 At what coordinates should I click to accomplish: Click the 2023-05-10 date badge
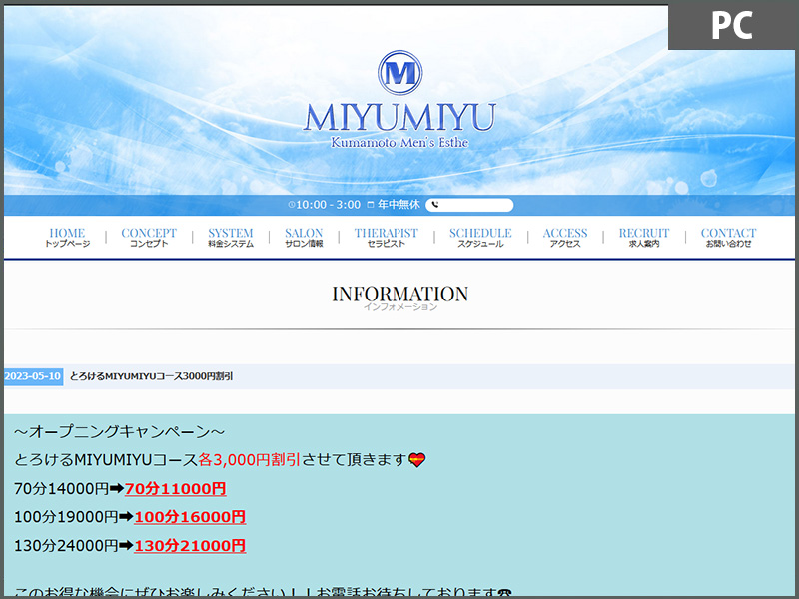tap(33, 376)
